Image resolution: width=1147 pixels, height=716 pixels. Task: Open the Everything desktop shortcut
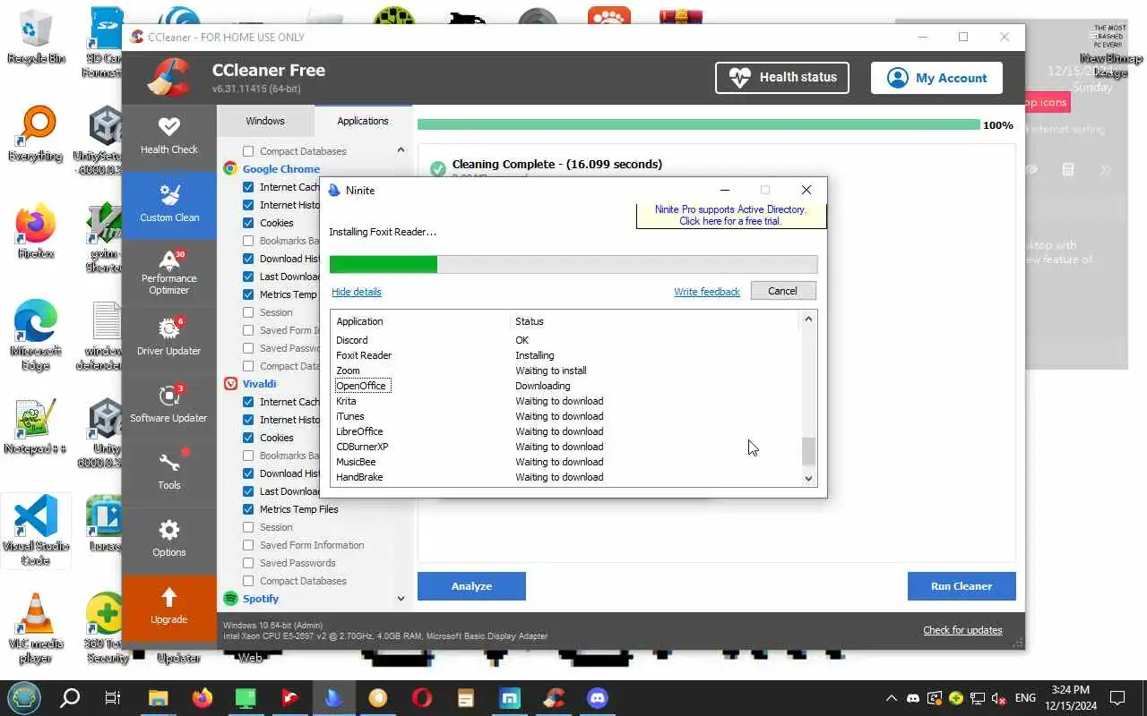(36, 134)
